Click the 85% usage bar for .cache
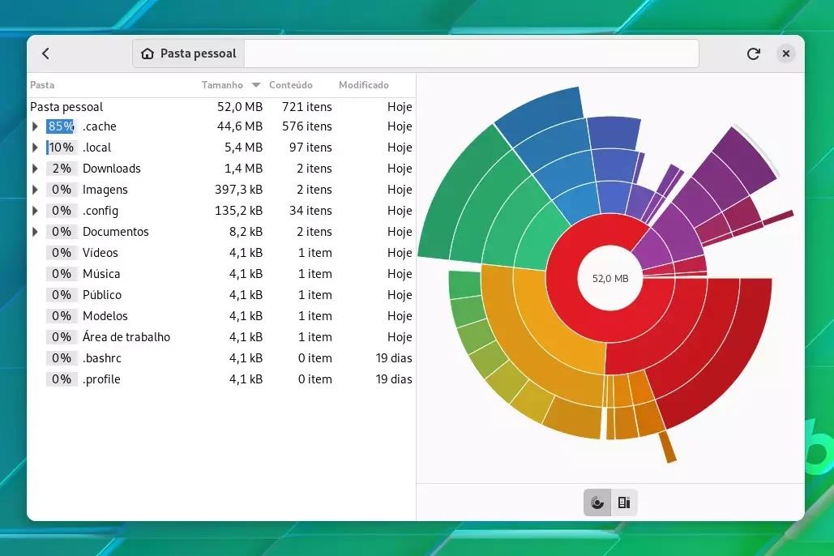 (x=61, y=126)
